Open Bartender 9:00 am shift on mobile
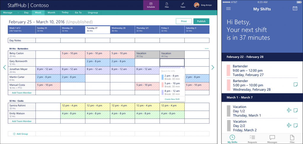Viewport: 303px width, 144px height. (x=262, y=71)
